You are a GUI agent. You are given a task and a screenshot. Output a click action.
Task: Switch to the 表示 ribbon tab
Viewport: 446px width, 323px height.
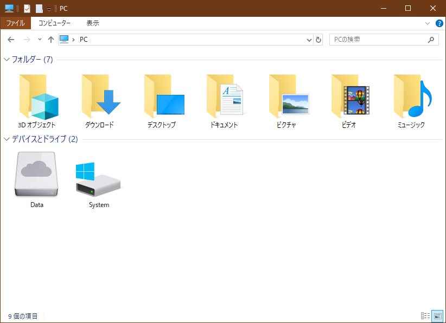coord(93,23)
